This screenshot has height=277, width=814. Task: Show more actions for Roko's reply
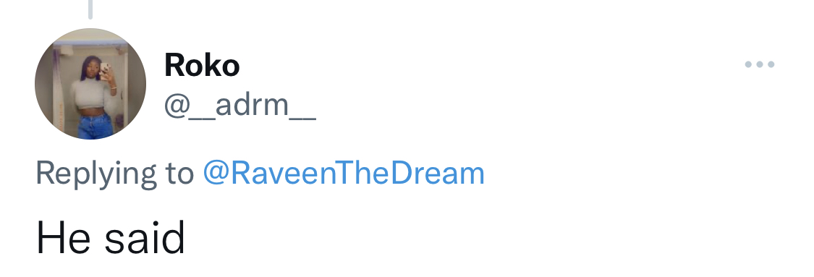tap(760, 64)
